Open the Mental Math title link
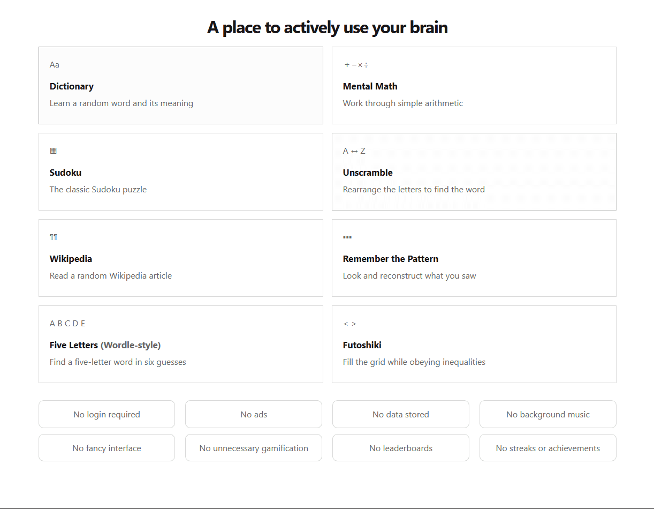The image size is (654, 509). 370,86
